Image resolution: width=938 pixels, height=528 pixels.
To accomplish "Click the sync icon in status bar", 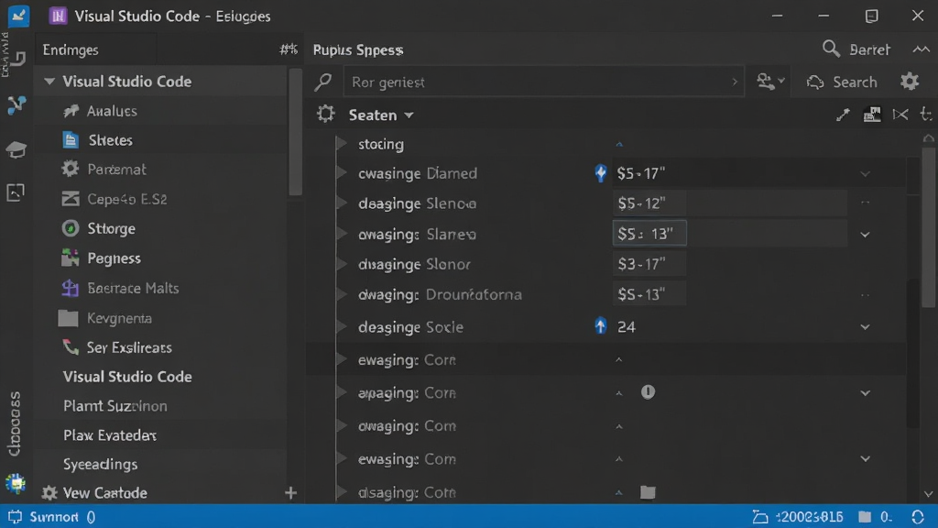I will 918,517.
